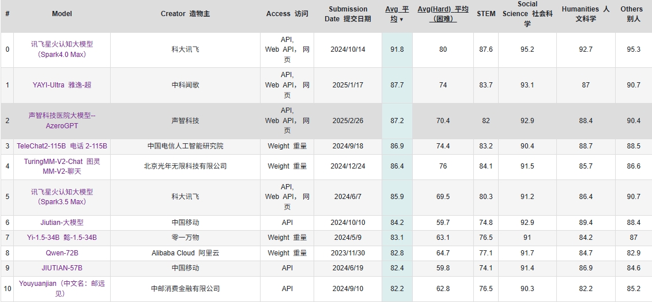The width and height of the screenshot is (652, 302).
Task: Select the 91.8 average score cell
Action: click(x=397, y=49)
